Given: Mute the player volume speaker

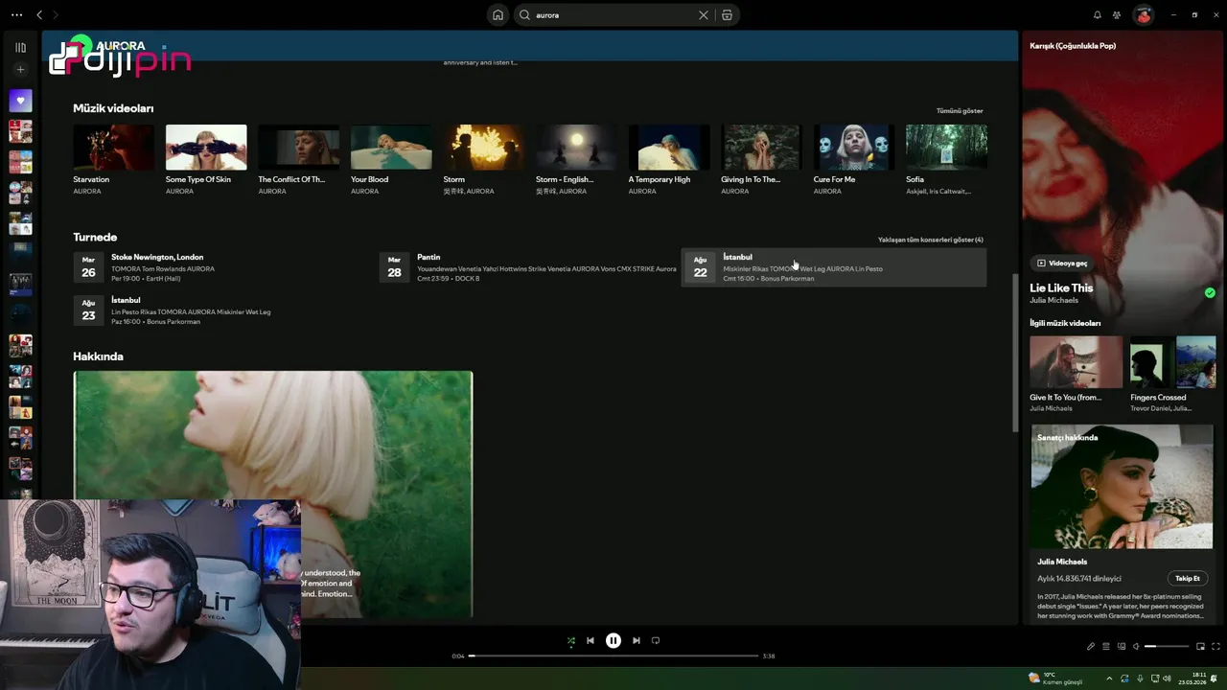Looking at the screenshot, I should coord(1136,647).
